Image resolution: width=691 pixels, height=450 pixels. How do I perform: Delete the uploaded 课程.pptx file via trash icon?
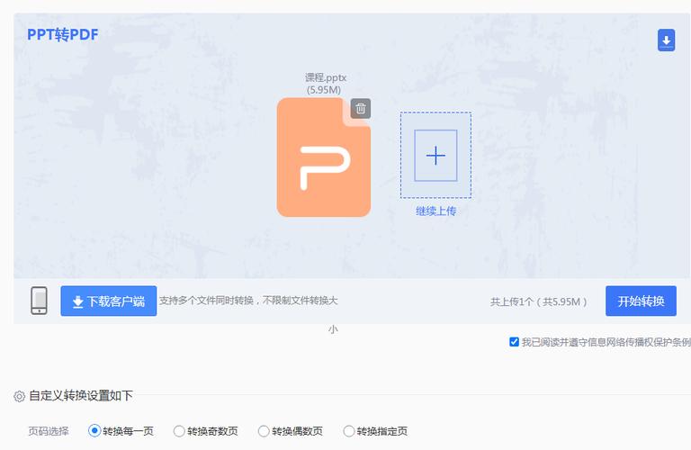361,108
